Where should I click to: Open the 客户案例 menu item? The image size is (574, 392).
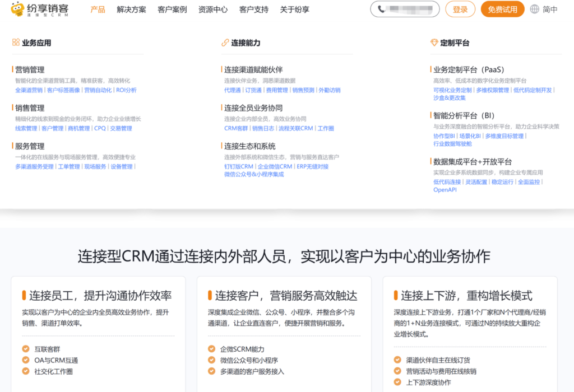point(172,9)
